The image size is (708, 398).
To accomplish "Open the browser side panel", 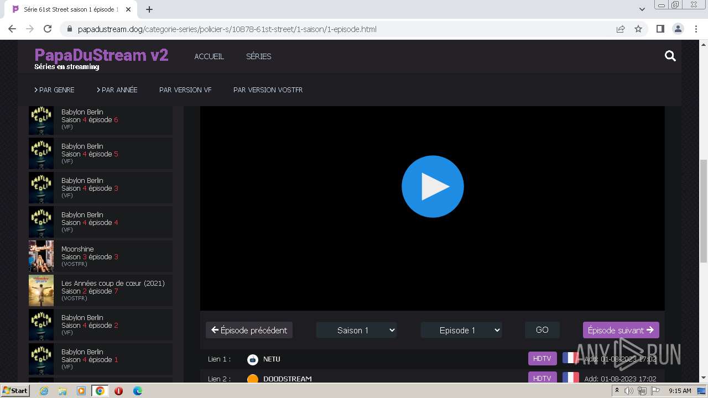I will (660, 29).
